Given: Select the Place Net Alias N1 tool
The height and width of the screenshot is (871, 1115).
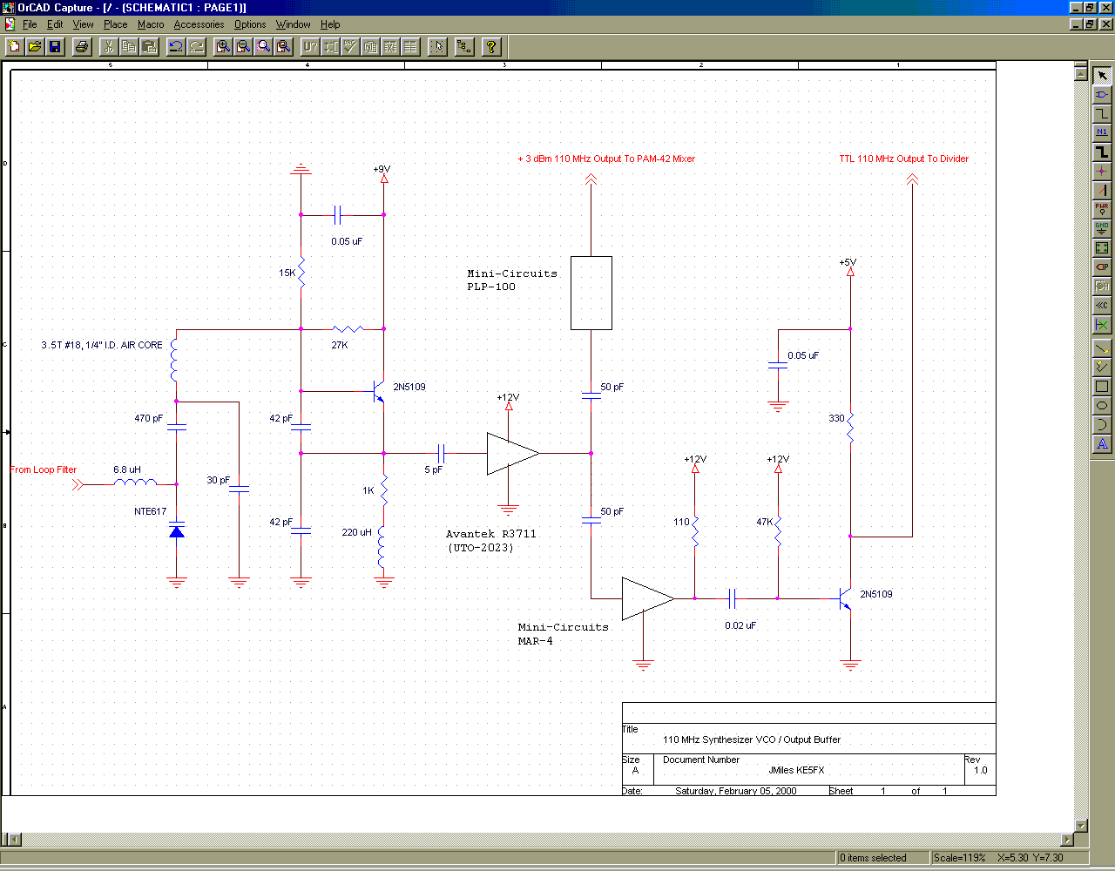Looking at the screenshot, I should point(1102,132).
